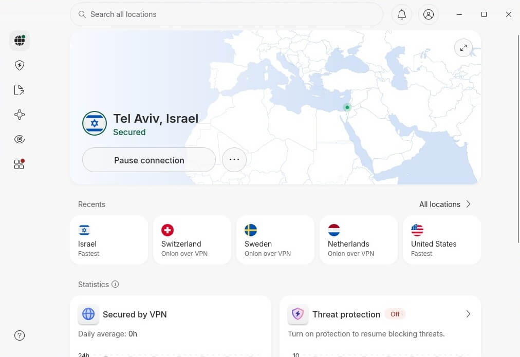520x357 pixels.
Task: Open notifications bell icon
Action: coord(402,14)
